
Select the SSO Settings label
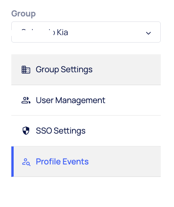[x=61, y=131]
